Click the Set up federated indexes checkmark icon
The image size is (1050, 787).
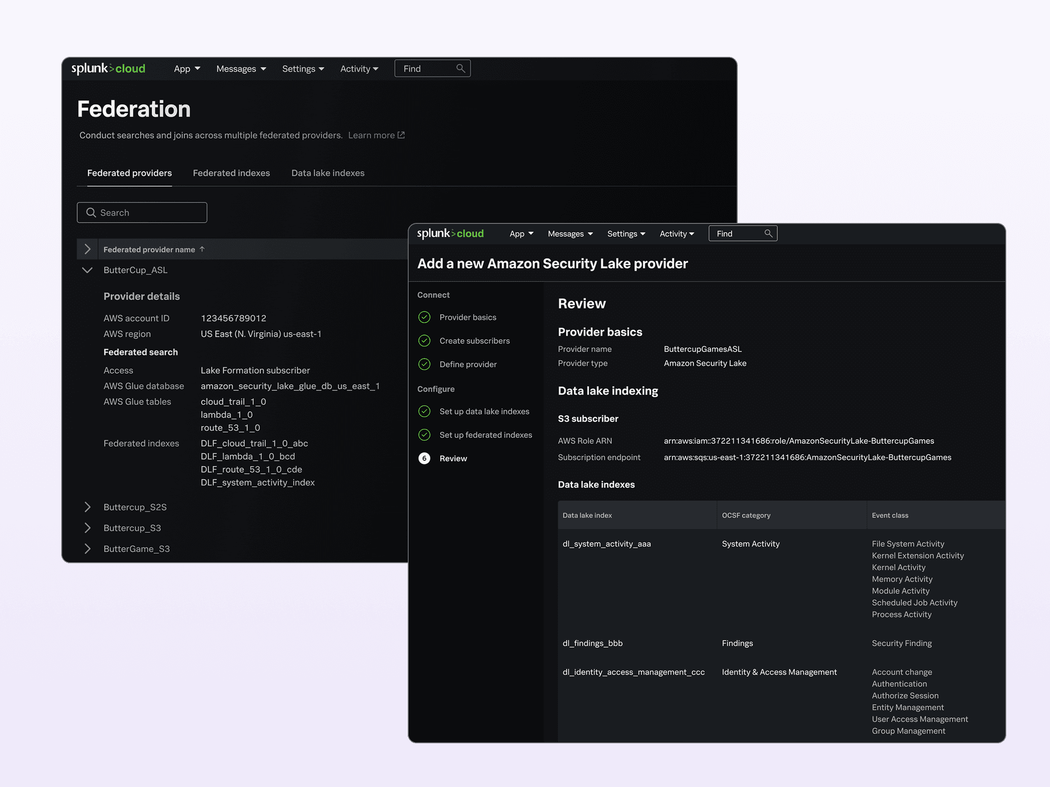click(424, 434)
